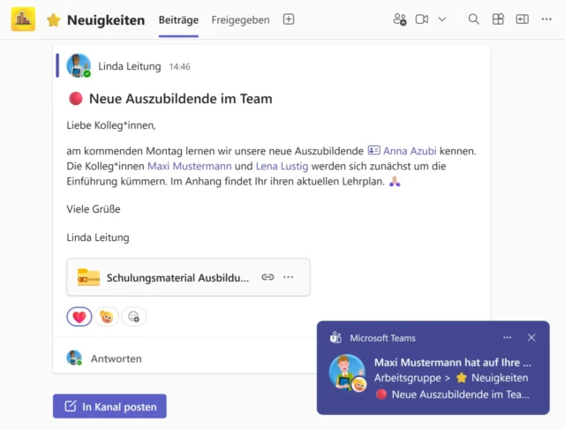Click the zip folder icon of attachment

point(88,277)
